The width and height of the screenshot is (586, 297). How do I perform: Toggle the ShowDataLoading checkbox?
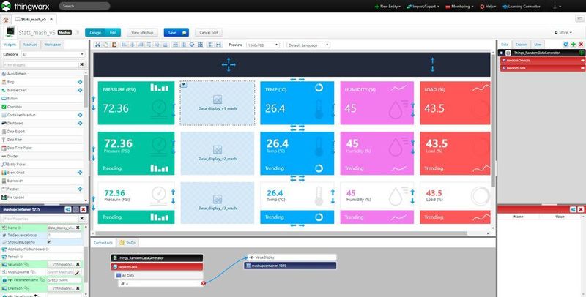(49, 242)
